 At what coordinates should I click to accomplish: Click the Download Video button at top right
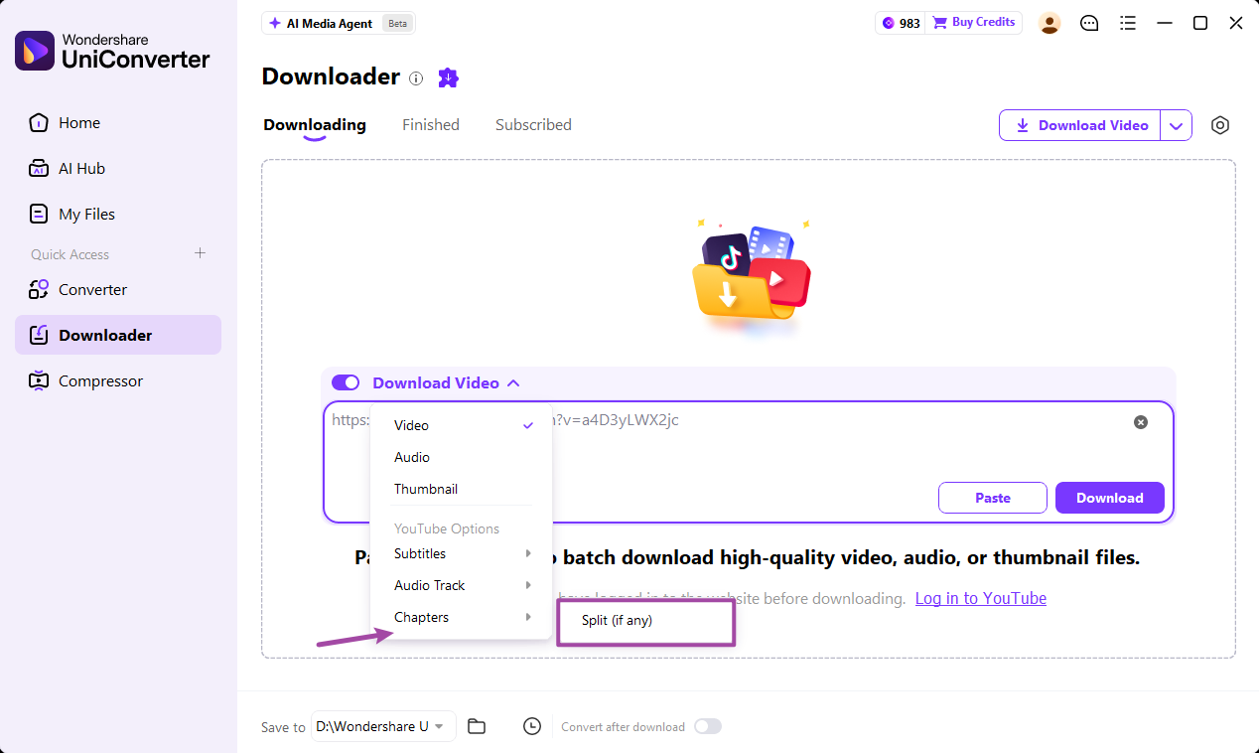(x=1080, y=125)
